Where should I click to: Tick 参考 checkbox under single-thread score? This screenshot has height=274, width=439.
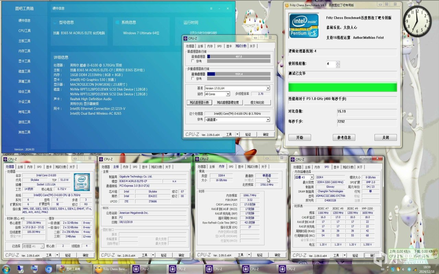click(192, 61)
